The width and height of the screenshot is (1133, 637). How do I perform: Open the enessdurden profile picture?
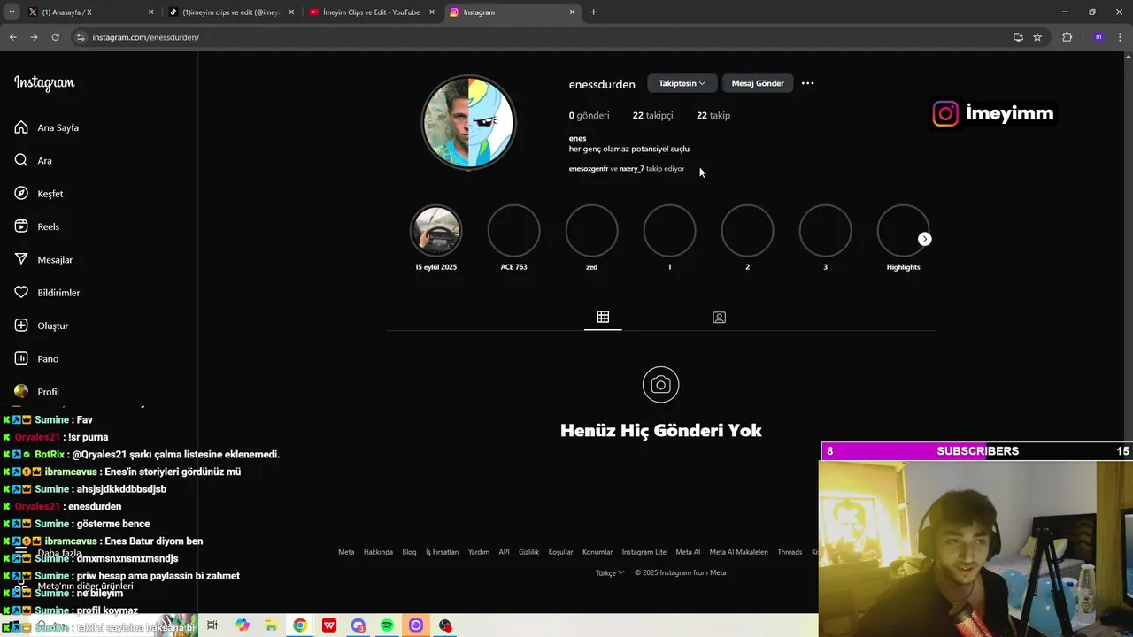coord(468,122)
